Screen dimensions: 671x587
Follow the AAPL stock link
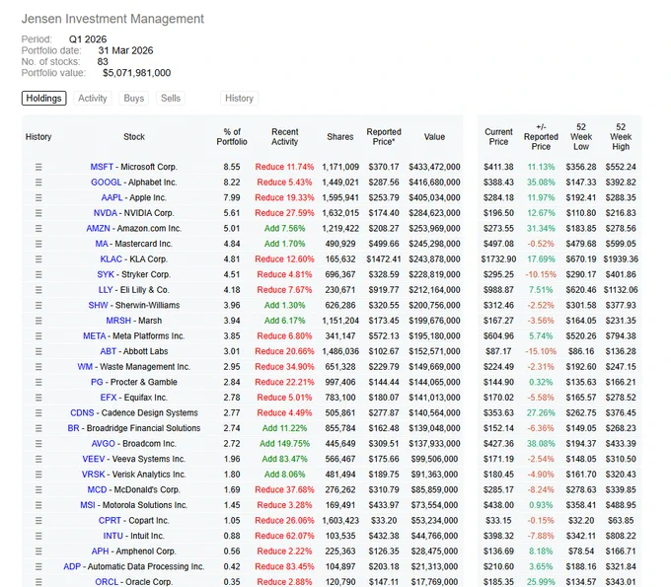(112, 197)
